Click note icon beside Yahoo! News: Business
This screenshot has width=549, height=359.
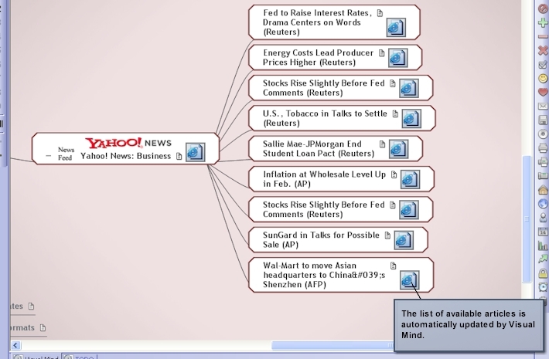[x=179, y=156]
